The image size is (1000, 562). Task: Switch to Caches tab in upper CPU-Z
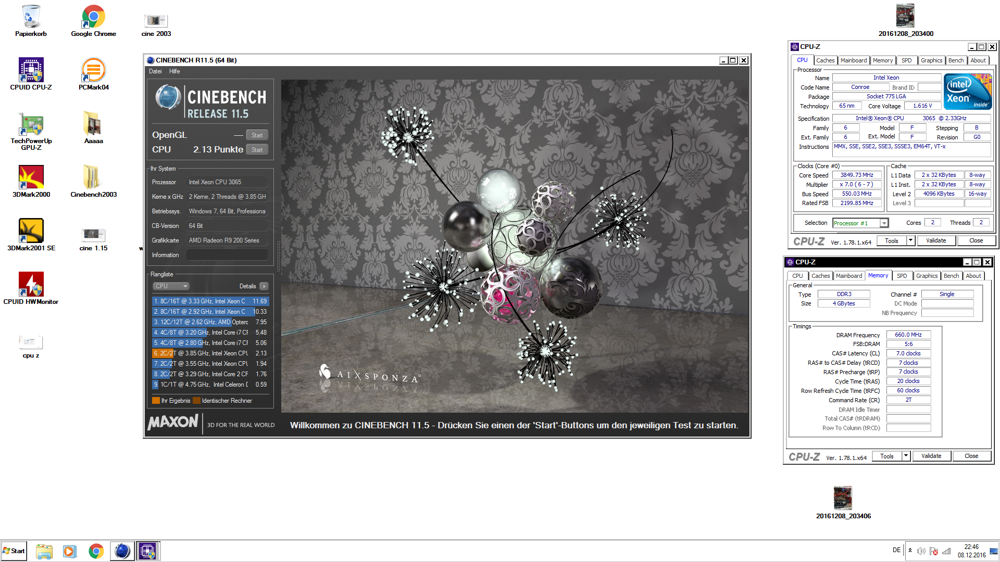pyautogui.click(x=825, y=60)
